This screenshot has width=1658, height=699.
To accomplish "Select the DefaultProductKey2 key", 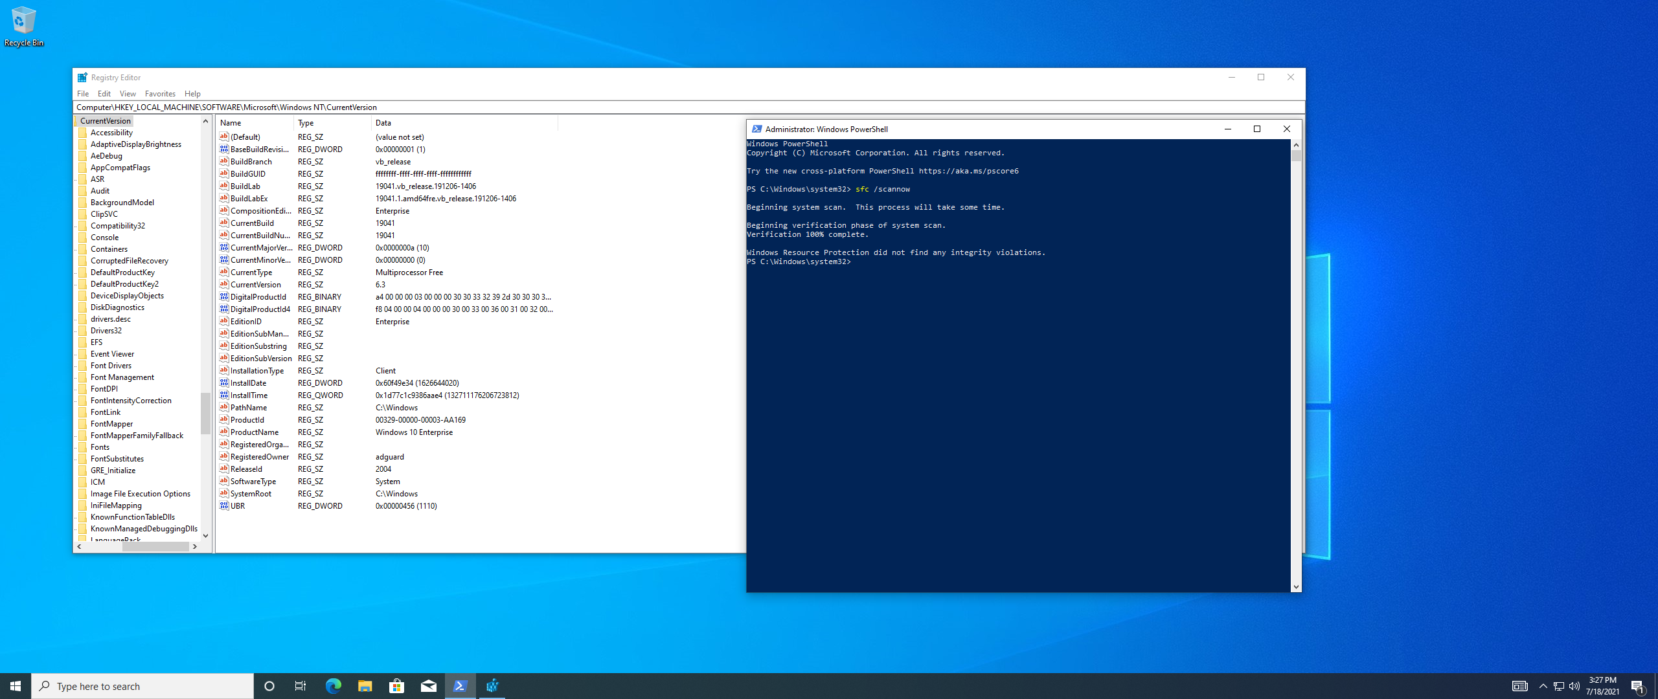I will click(x=124, y=284).
